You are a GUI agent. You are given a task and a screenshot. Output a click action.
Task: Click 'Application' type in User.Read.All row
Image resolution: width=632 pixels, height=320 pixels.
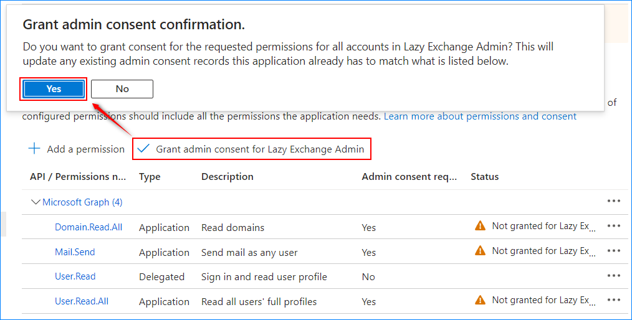point(164,302)
